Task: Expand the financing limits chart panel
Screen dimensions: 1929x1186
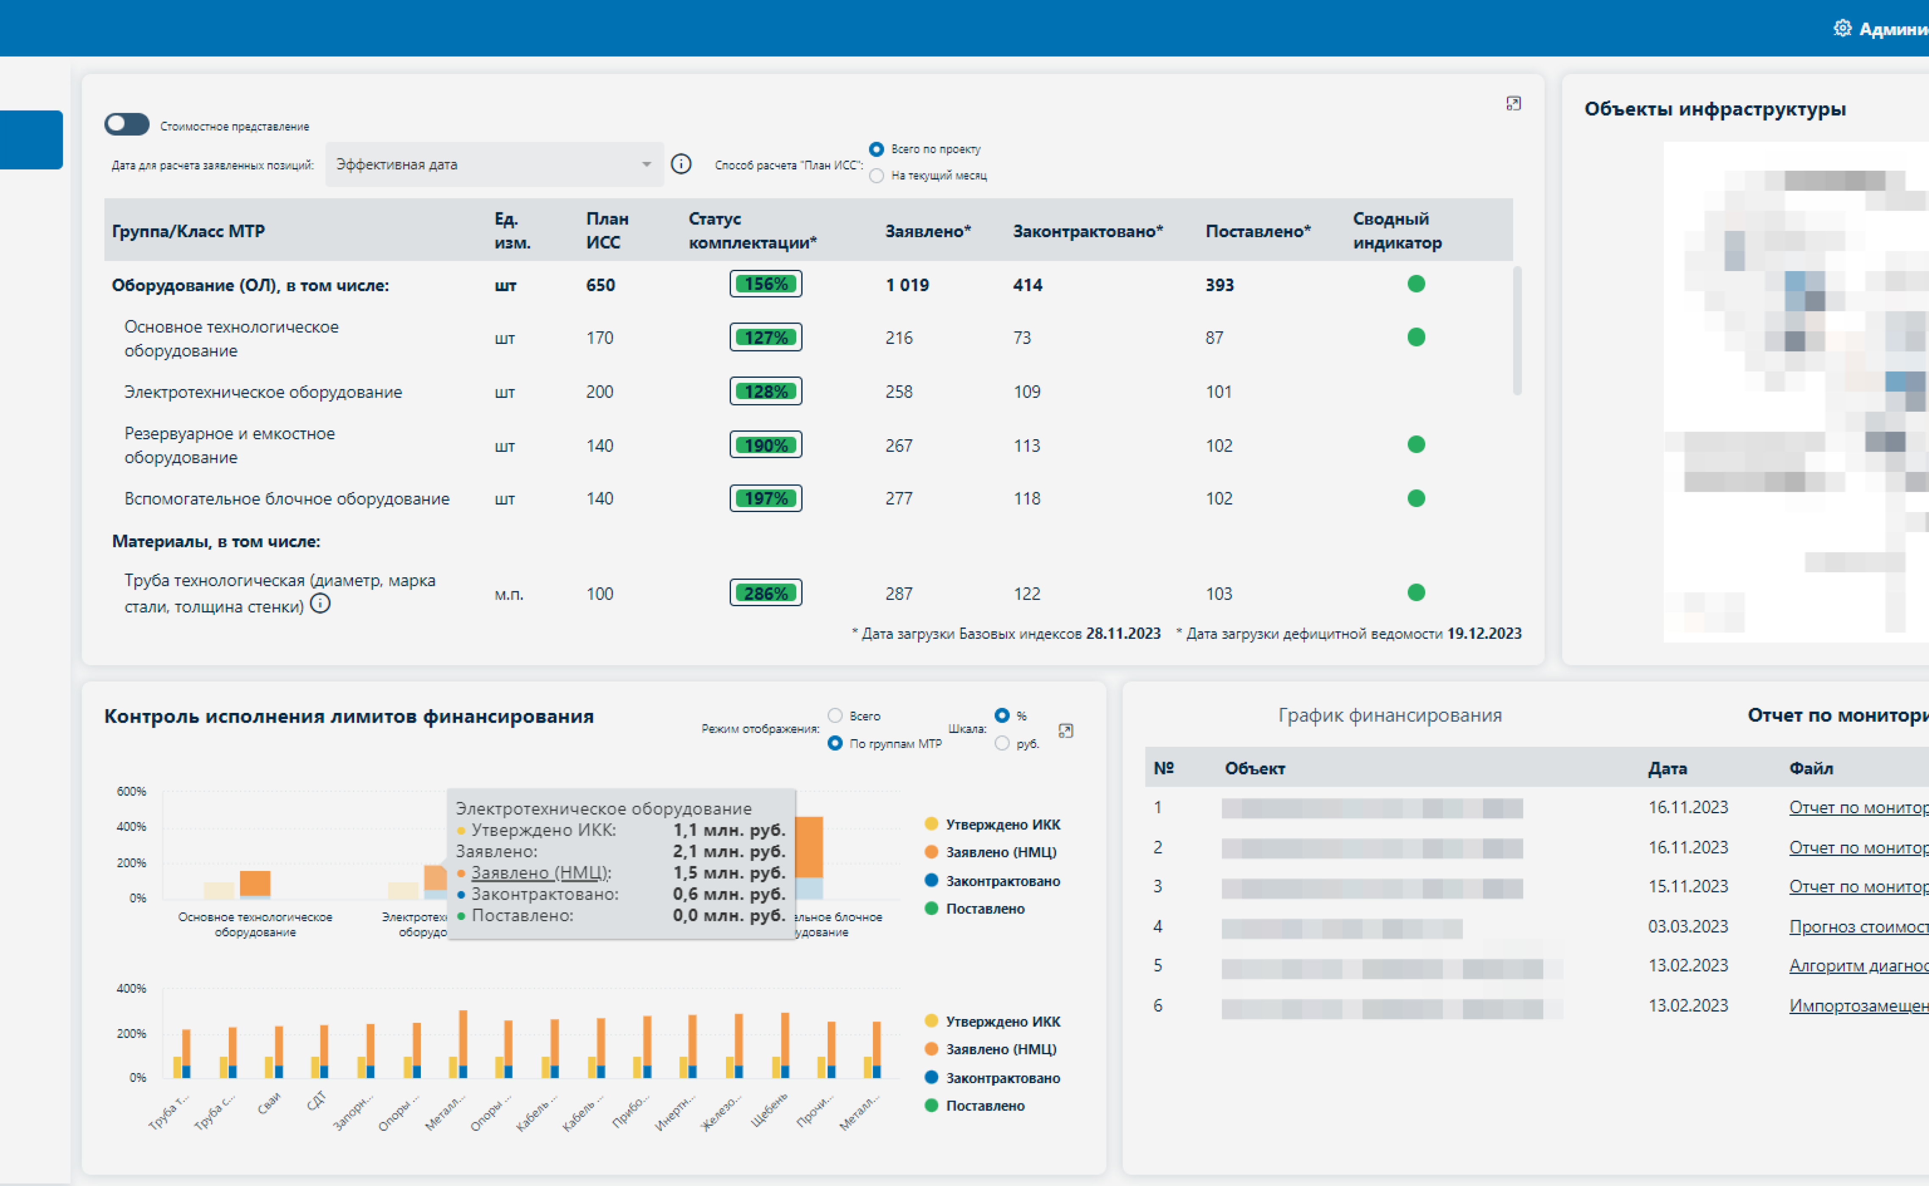Action: 1065,730
